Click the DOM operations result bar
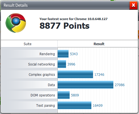Screen dimensions: 139x114 (x=64, y=95)
